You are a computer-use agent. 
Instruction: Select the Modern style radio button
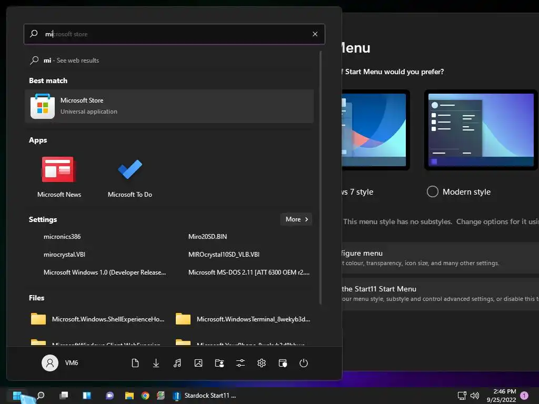433,191
